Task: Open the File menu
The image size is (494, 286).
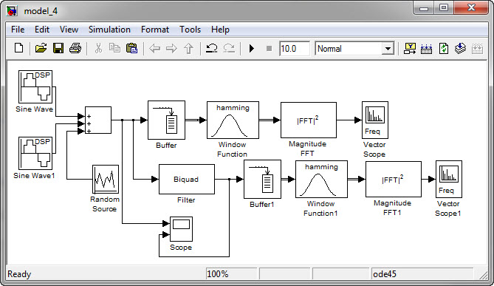Action: 18,30
